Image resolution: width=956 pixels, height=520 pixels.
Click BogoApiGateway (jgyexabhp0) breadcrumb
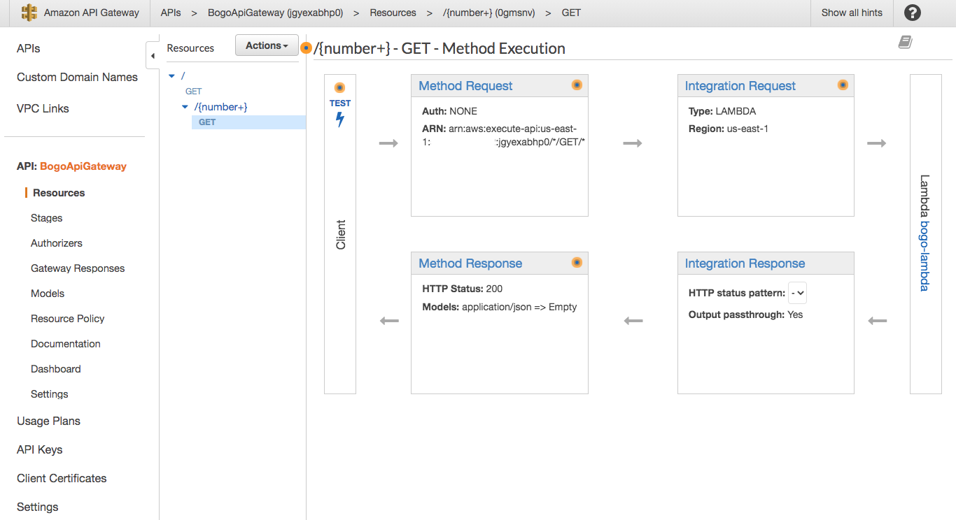point(276,13)
